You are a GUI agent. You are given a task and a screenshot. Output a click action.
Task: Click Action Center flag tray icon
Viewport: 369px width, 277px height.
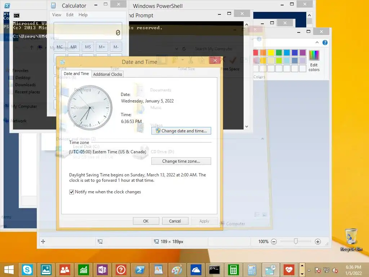point(318,270)
